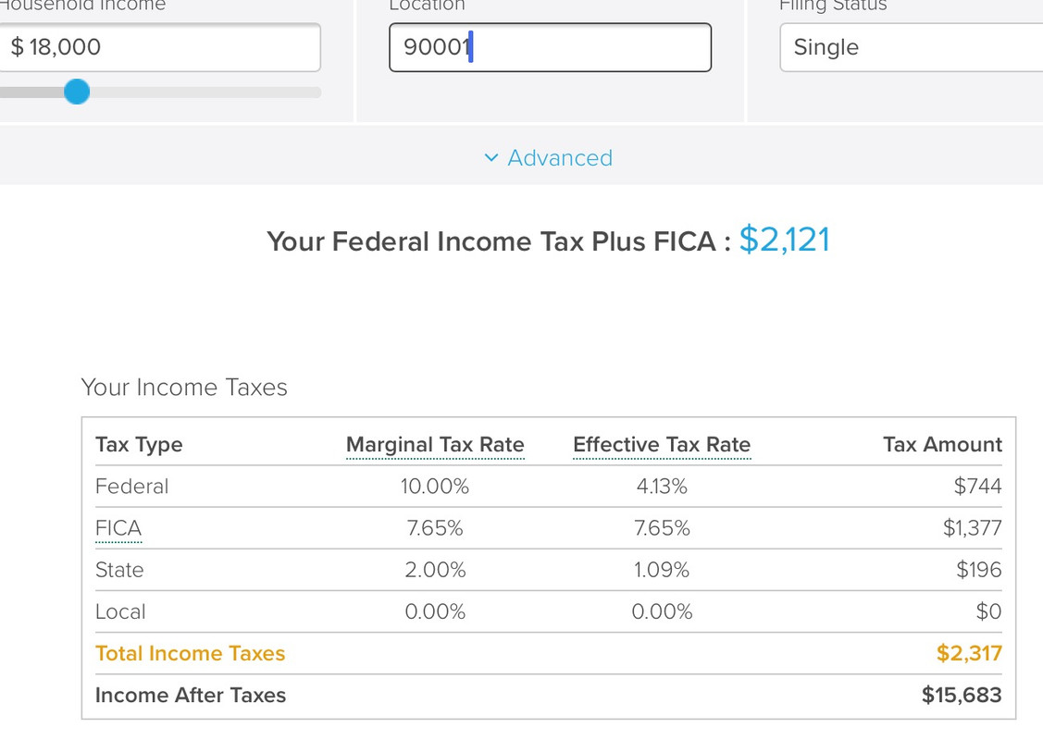Open the Filing Status dropdown
The image size is (1043, 740).
912,47
